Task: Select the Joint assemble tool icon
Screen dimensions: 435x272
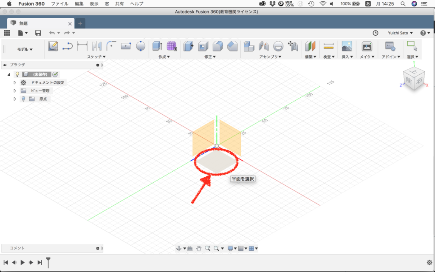Action: click(x=263, y=46)
